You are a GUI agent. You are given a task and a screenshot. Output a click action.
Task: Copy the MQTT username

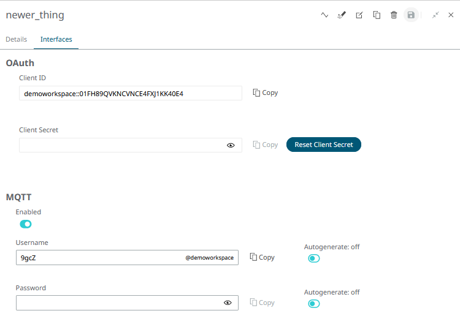point(263,257)
